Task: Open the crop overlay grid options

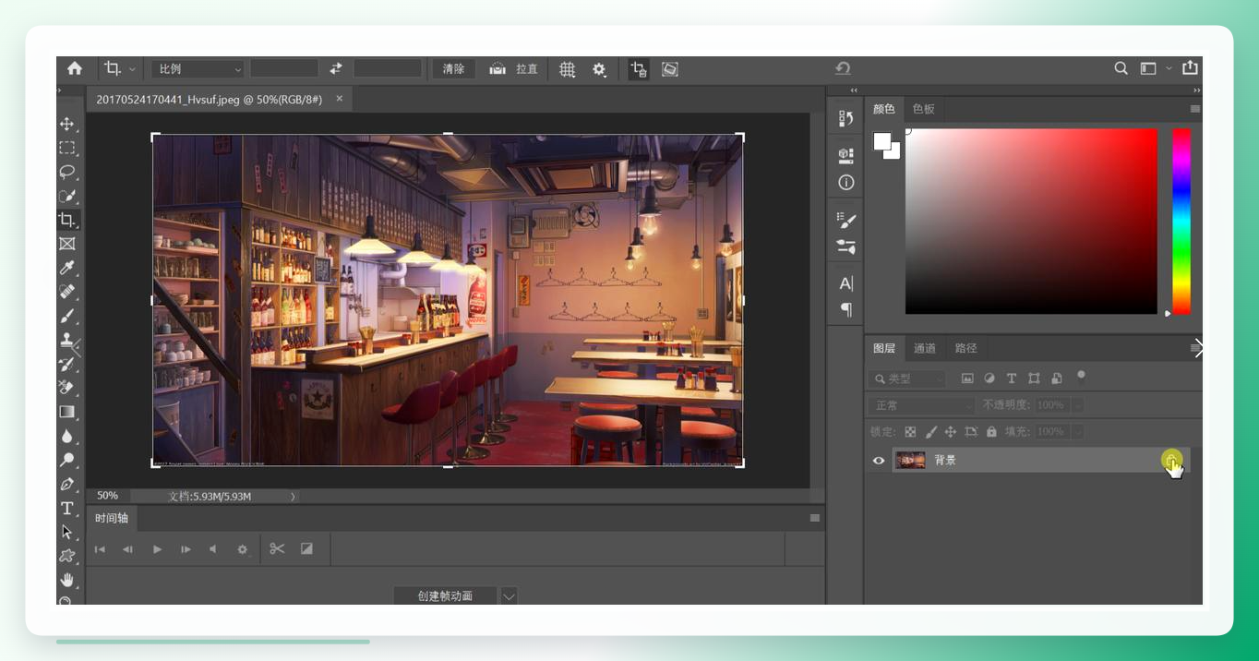Action: coord(567,69)
